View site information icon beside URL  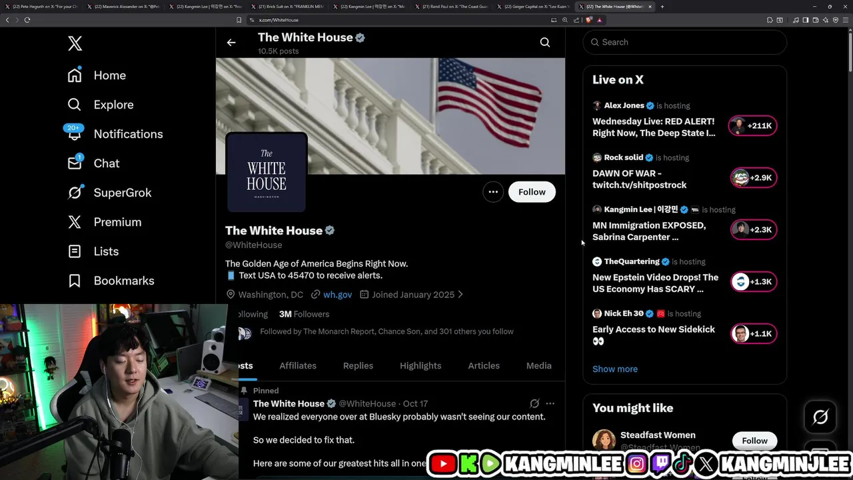coord(252,20)
